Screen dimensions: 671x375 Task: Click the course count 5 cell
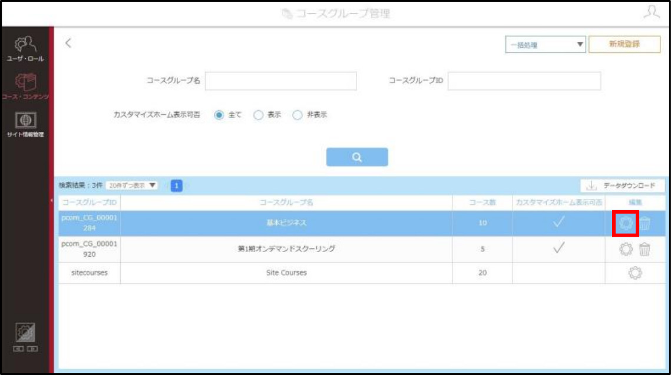pyautogui.click(x=482, y=249)
